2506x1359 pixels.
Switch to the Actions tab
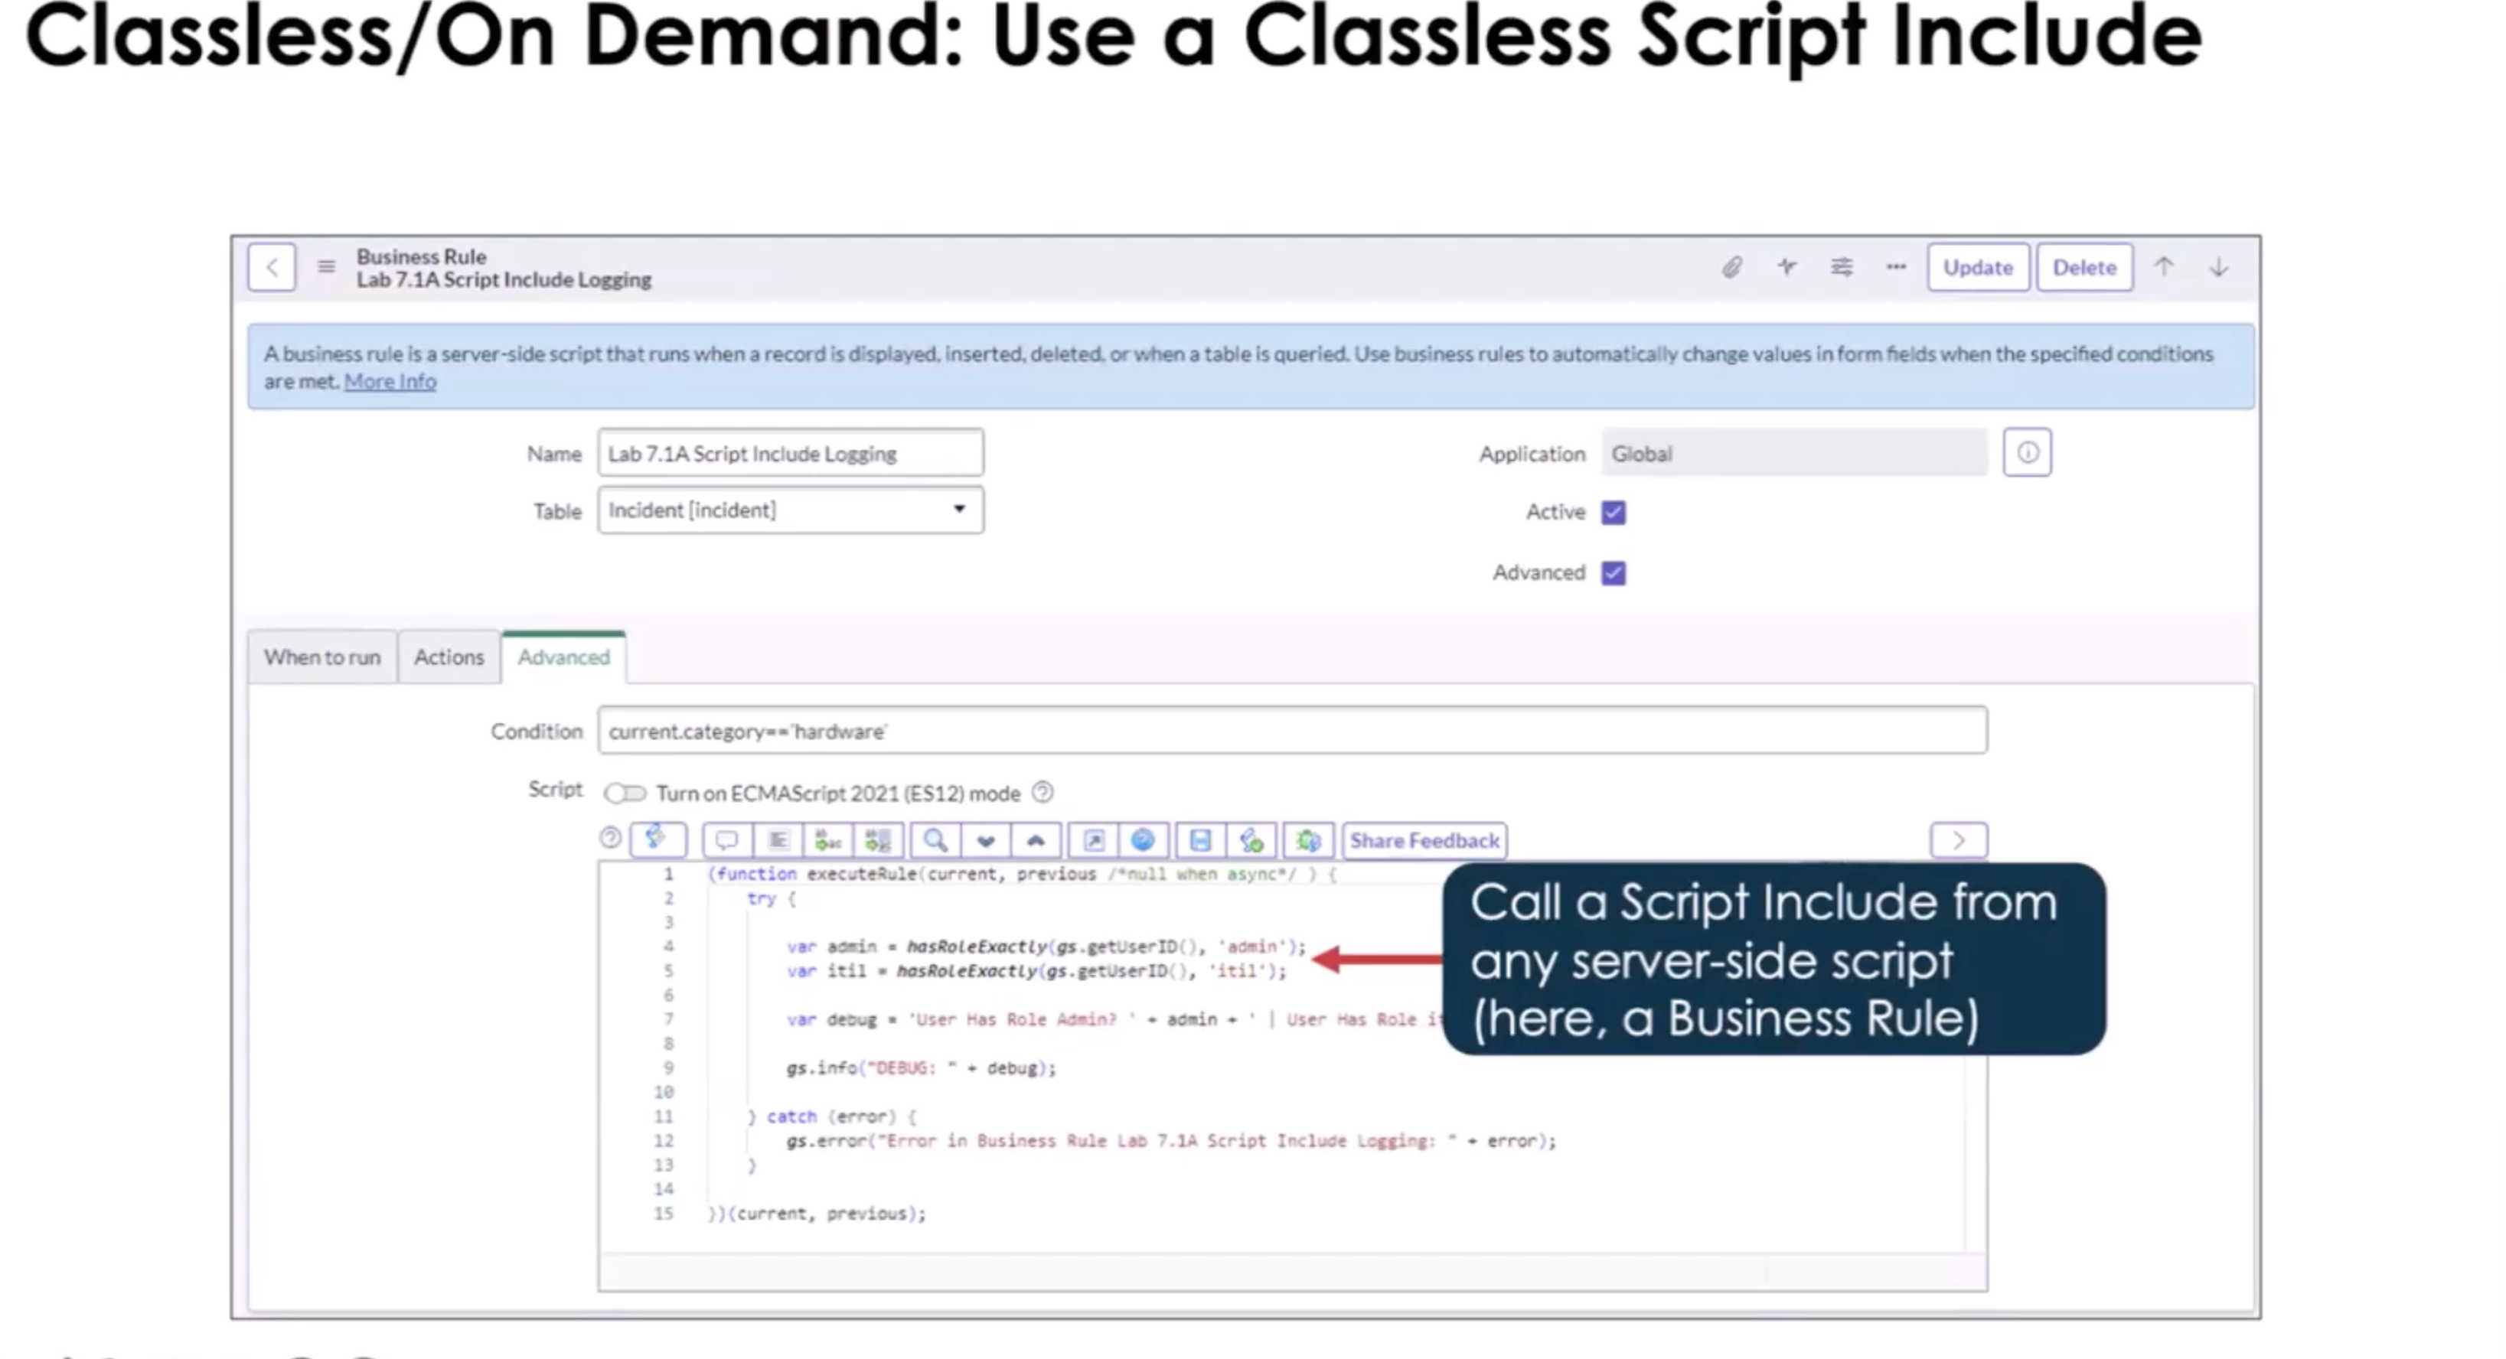449,657
